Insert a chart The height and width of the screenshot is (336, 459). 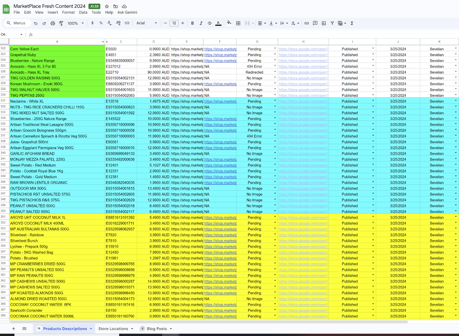coord(324,23)
